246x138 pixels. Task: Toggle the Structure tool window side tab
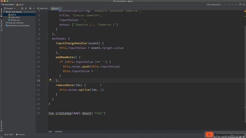(x=2, y=26)
